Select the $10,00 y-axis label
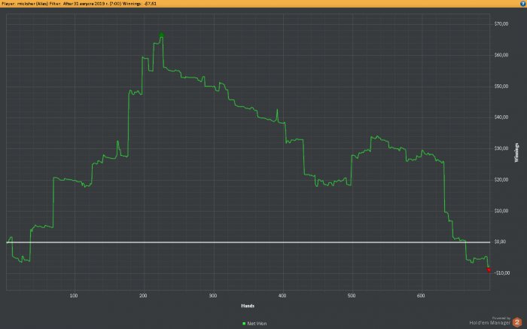The image size is (527, 329). coord(501,211)
